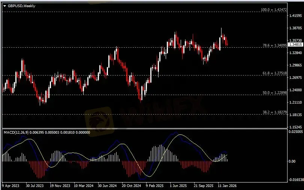Click the 30 Jun 2024 date label
304x190 pixels.
(x=108, y=185)
